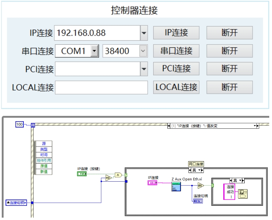The width and height of the screenshot is (272, 220).
Task: Click the AND logic gate node
Action: [118, 175]
